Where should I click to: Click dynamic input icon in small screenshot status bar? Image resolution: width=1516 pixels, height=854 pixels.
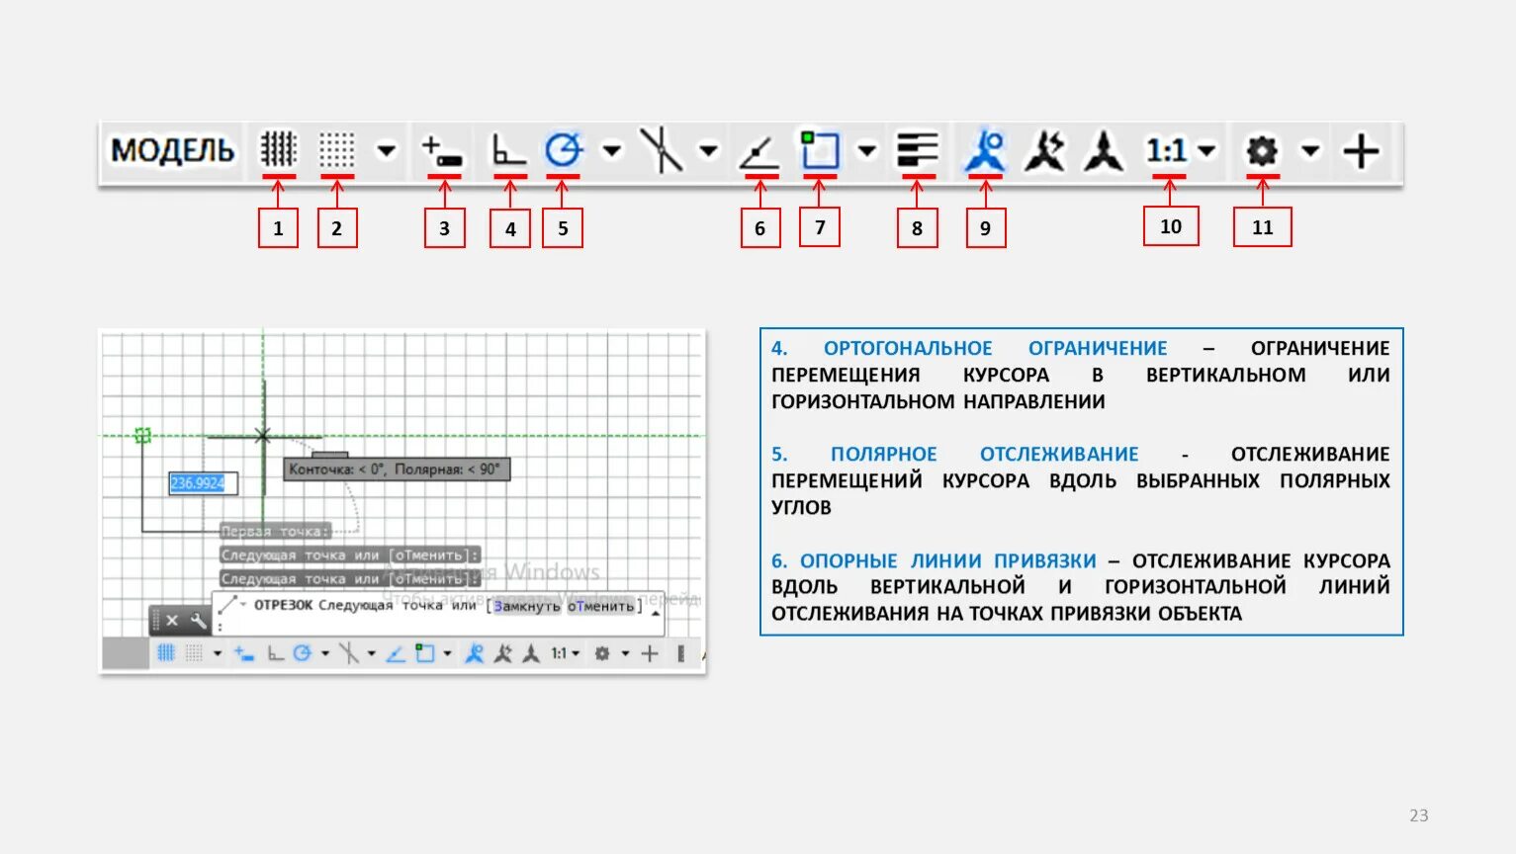pyautogui.click(x=243, y=653)
